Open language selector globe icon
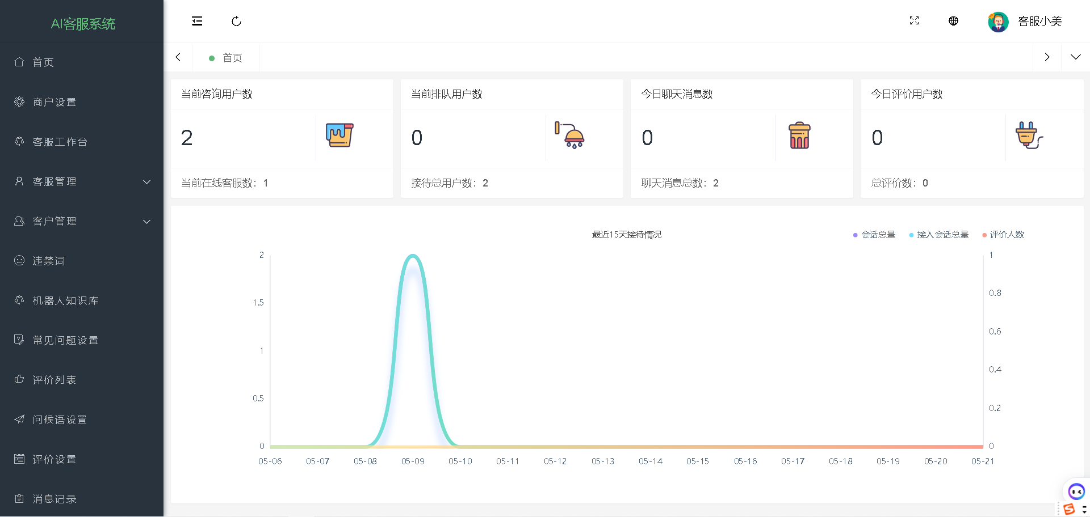The image size is (1090, 517). pos(953,21)
